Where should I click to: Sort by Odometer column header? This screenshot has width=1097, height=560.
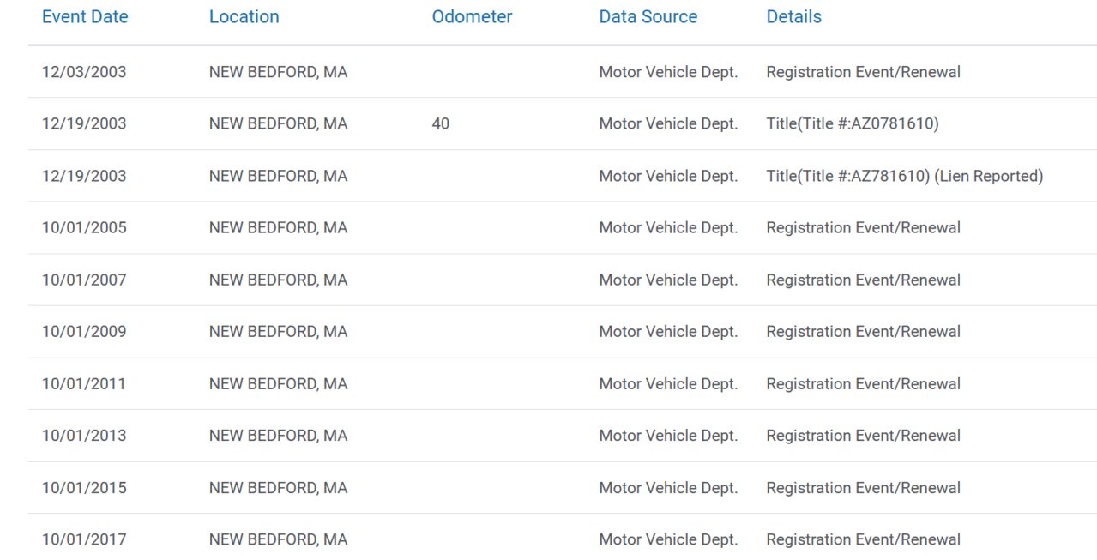(473, 17)
